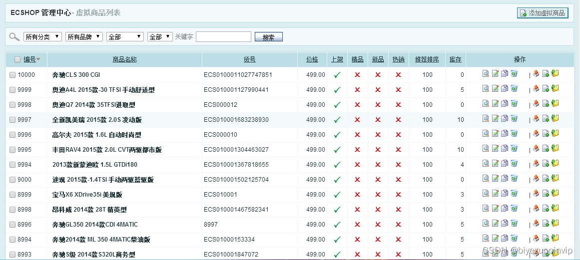Trash 丰田RAV4 2015款 with the recycle bin icon
The width and height of the screenshot is (580, 260).
(x=514, y=148)
